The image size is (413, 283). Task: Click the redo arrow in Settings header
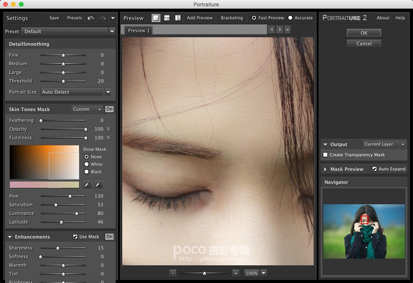coord(102,18)
